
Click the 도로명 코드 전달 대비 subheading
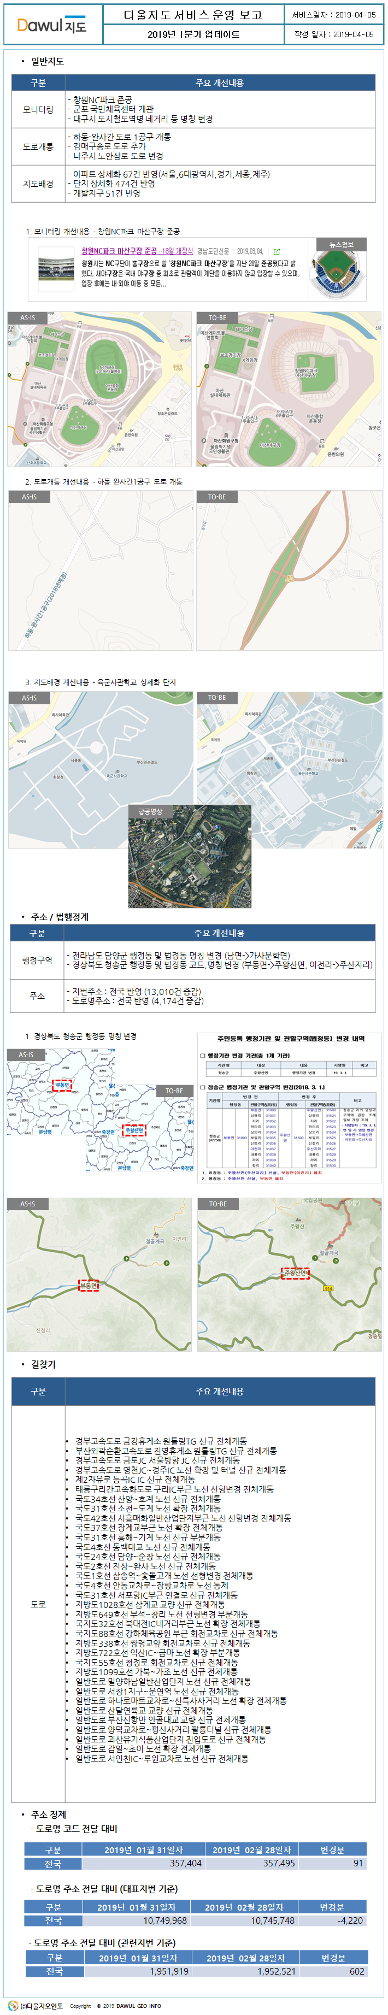(74, 1829)
